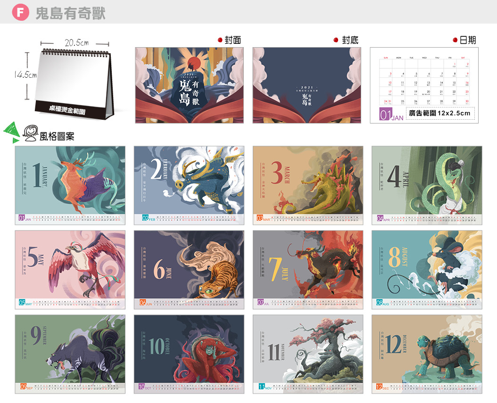Click the red dot beside 封面
The width and height of the screenshot is (497, 403).
220,40
